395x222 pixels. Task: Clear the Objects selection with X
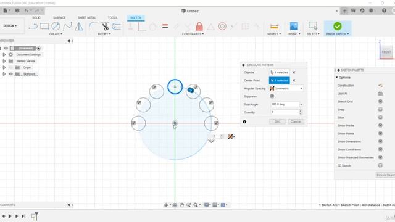[294, 73]
